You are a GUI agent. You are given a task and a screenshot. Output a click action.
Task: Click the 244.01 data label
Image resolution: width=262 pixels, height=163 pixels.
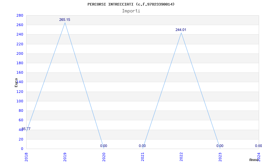coord(181,30)
